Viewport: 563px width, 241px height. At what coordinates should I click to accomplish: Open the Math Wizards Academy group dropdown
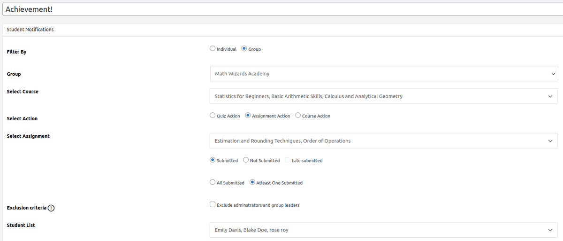coord(375,74)
